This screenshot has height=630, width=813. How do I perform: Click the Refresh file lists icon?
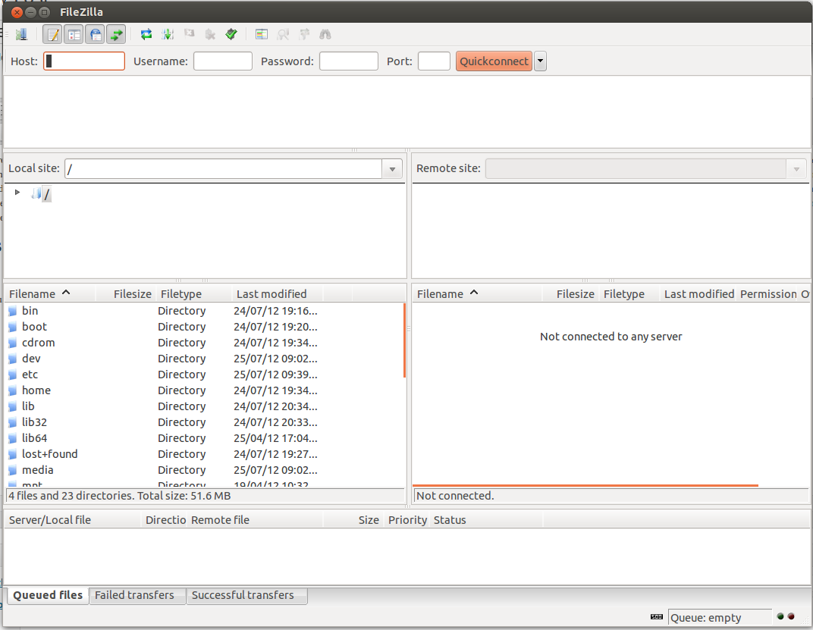click(146, 34)
